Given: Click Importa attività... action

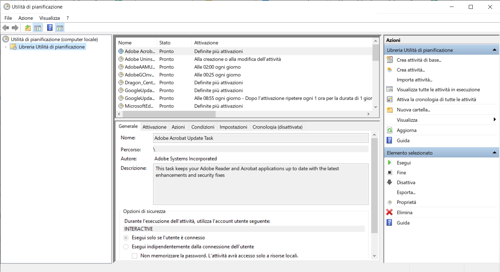Looking at the screenshot, I should (x=414, y=80).
